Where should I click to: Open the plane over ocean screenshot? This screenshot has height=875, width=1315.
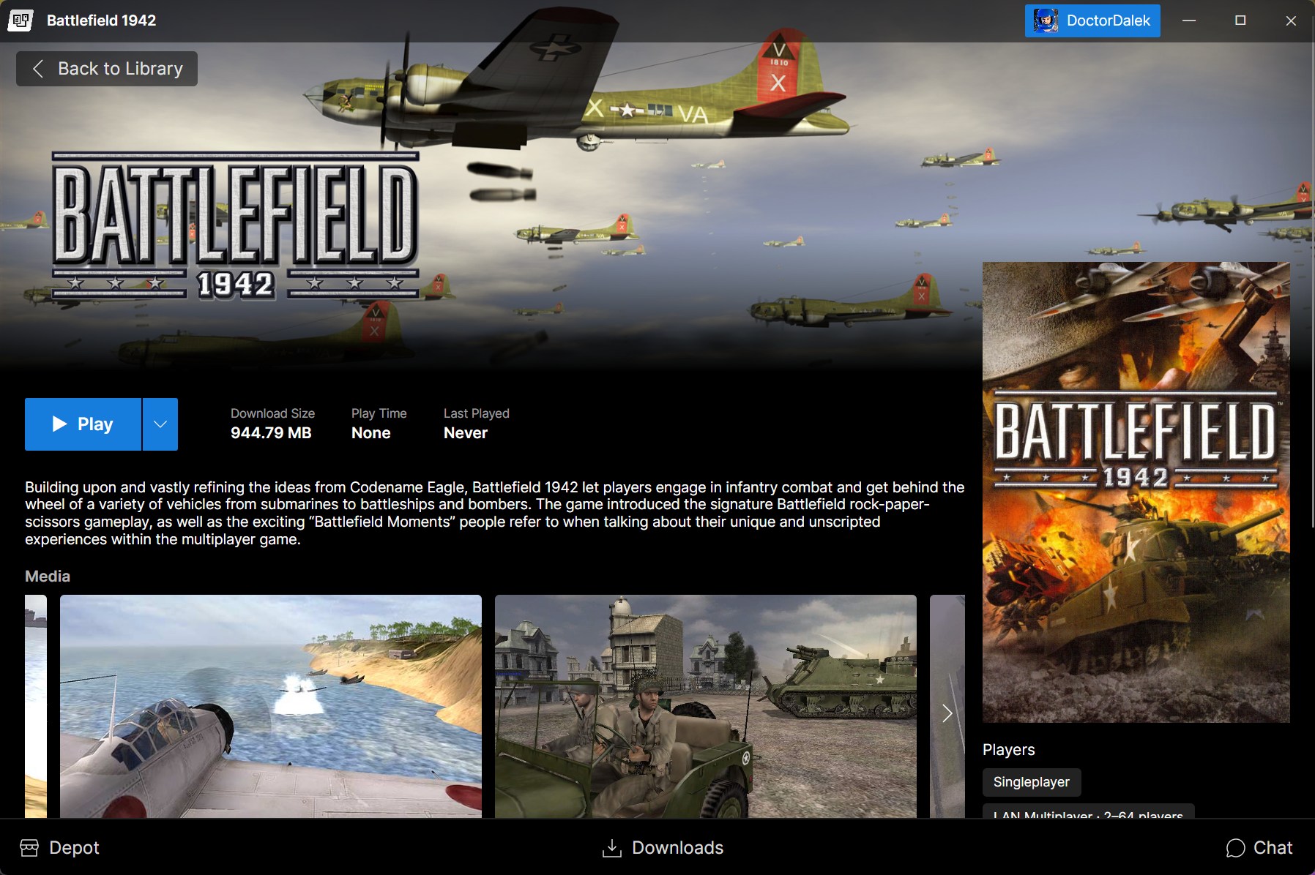point(271,706)
